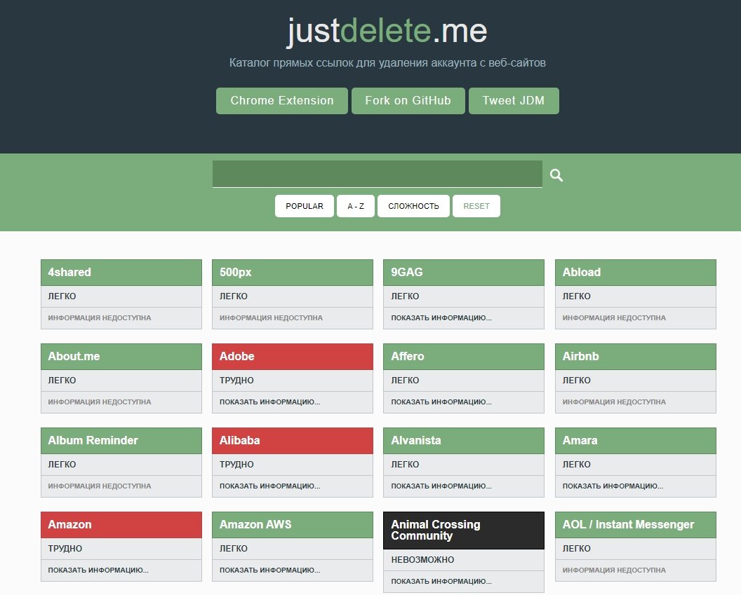Open the Alibaba deletion link
This screenshot has width=741, height=595.
pos(293,440)
